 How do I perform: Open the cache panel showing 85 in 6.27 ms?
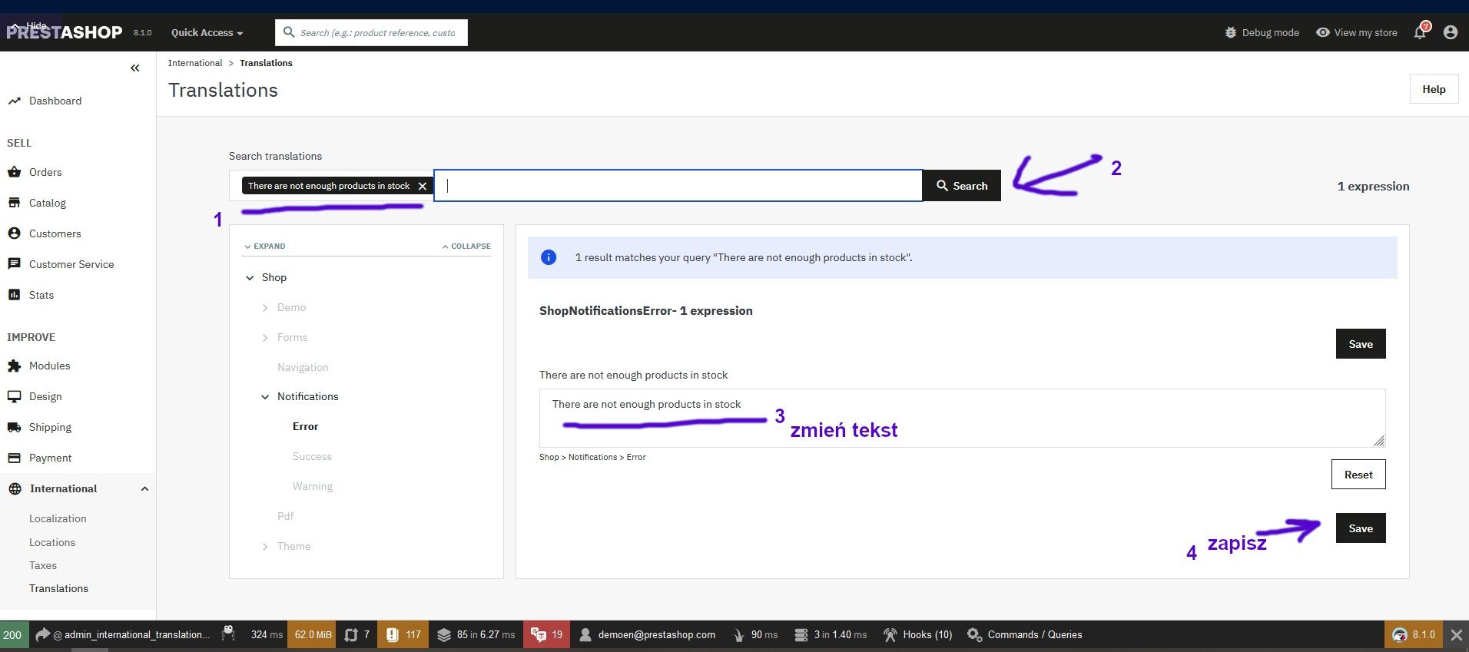coord(476,634)
